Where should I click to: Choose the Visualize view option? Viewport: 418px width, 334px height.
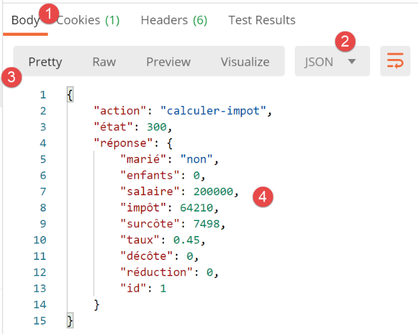(245, 62)
